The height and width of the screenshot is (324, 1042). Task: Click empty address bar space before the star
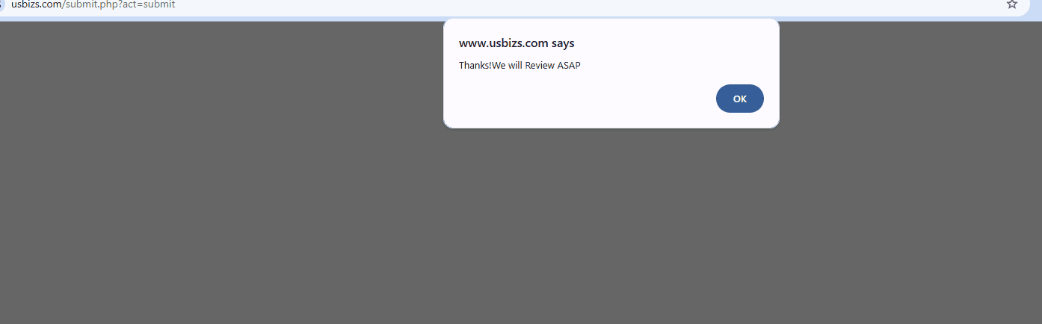click(x=598, y=4)
